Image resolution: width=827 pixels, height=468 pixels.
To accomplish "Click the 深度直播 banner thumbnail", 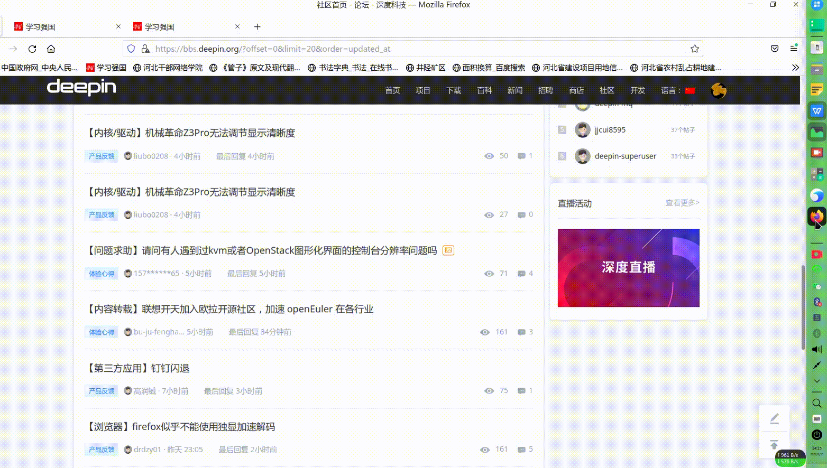I will point(628,268).
